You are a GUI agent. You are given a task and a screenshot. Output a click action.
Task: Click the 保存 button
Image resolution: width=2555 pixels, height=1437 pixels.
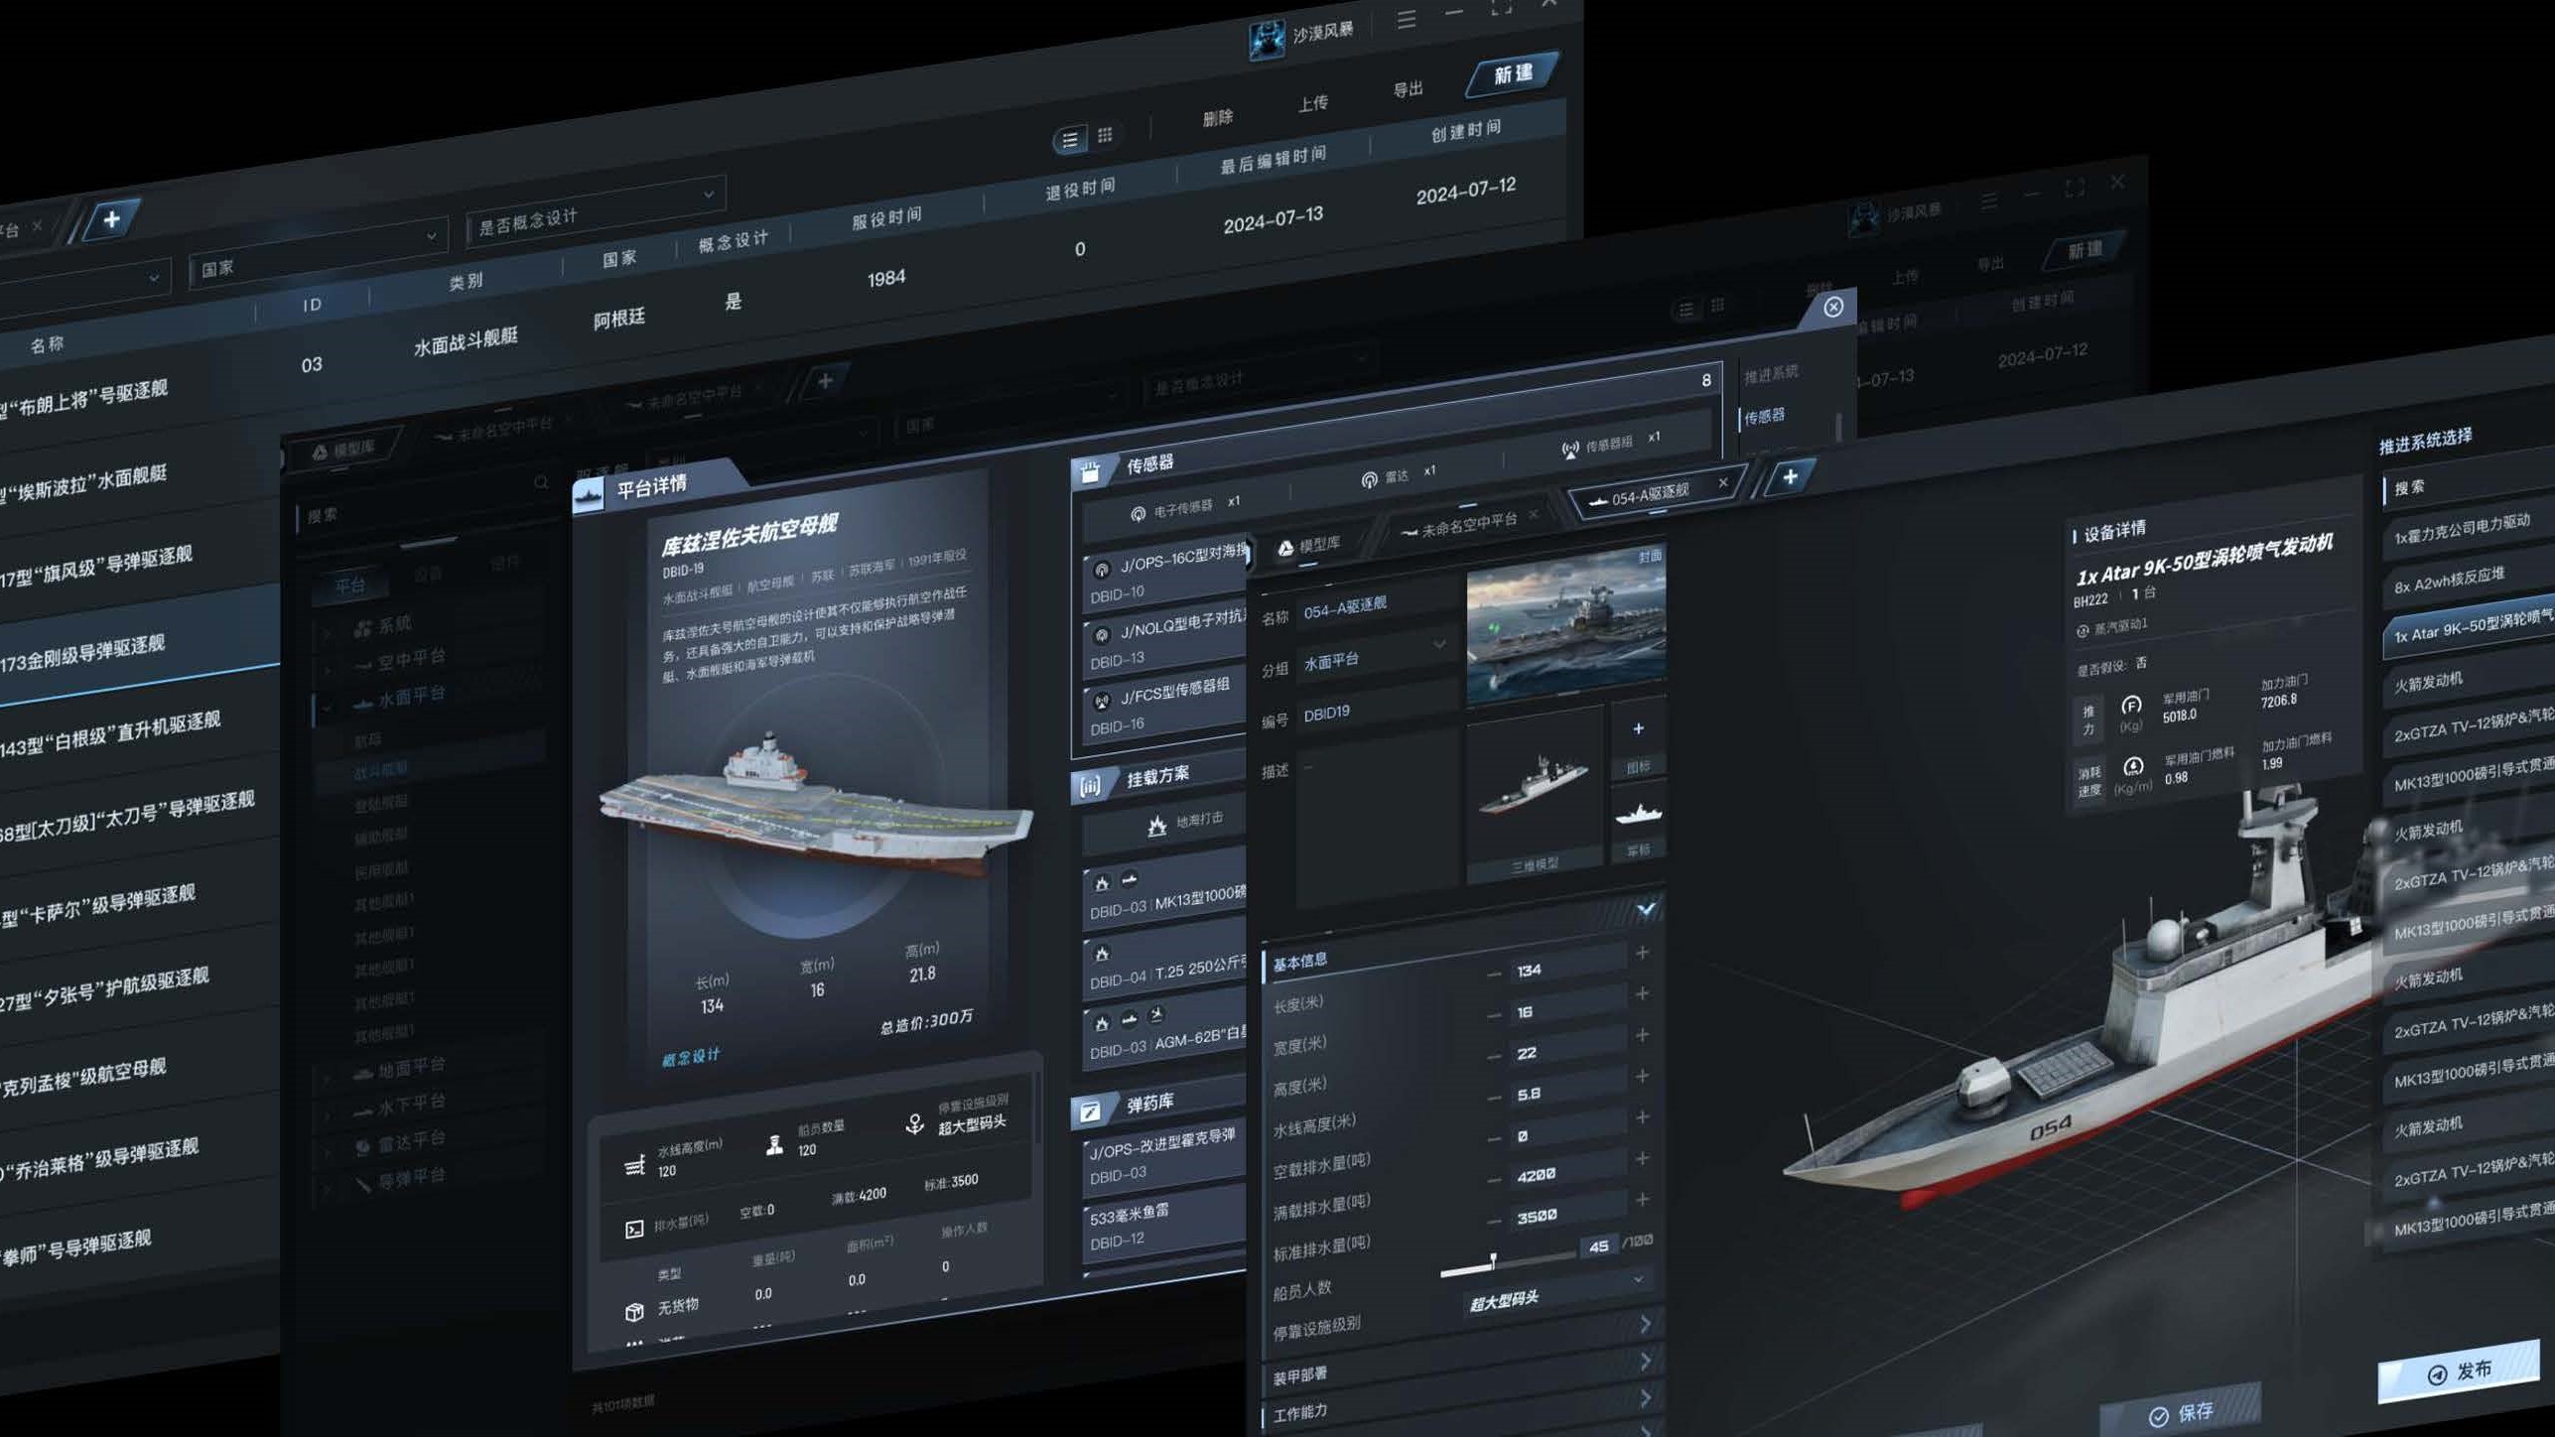pyautogui.click(x=2181, y=1410)
